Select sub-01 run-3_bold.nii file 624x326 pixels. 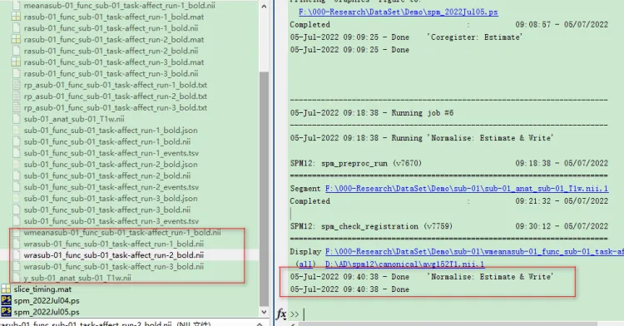(107, 210)
